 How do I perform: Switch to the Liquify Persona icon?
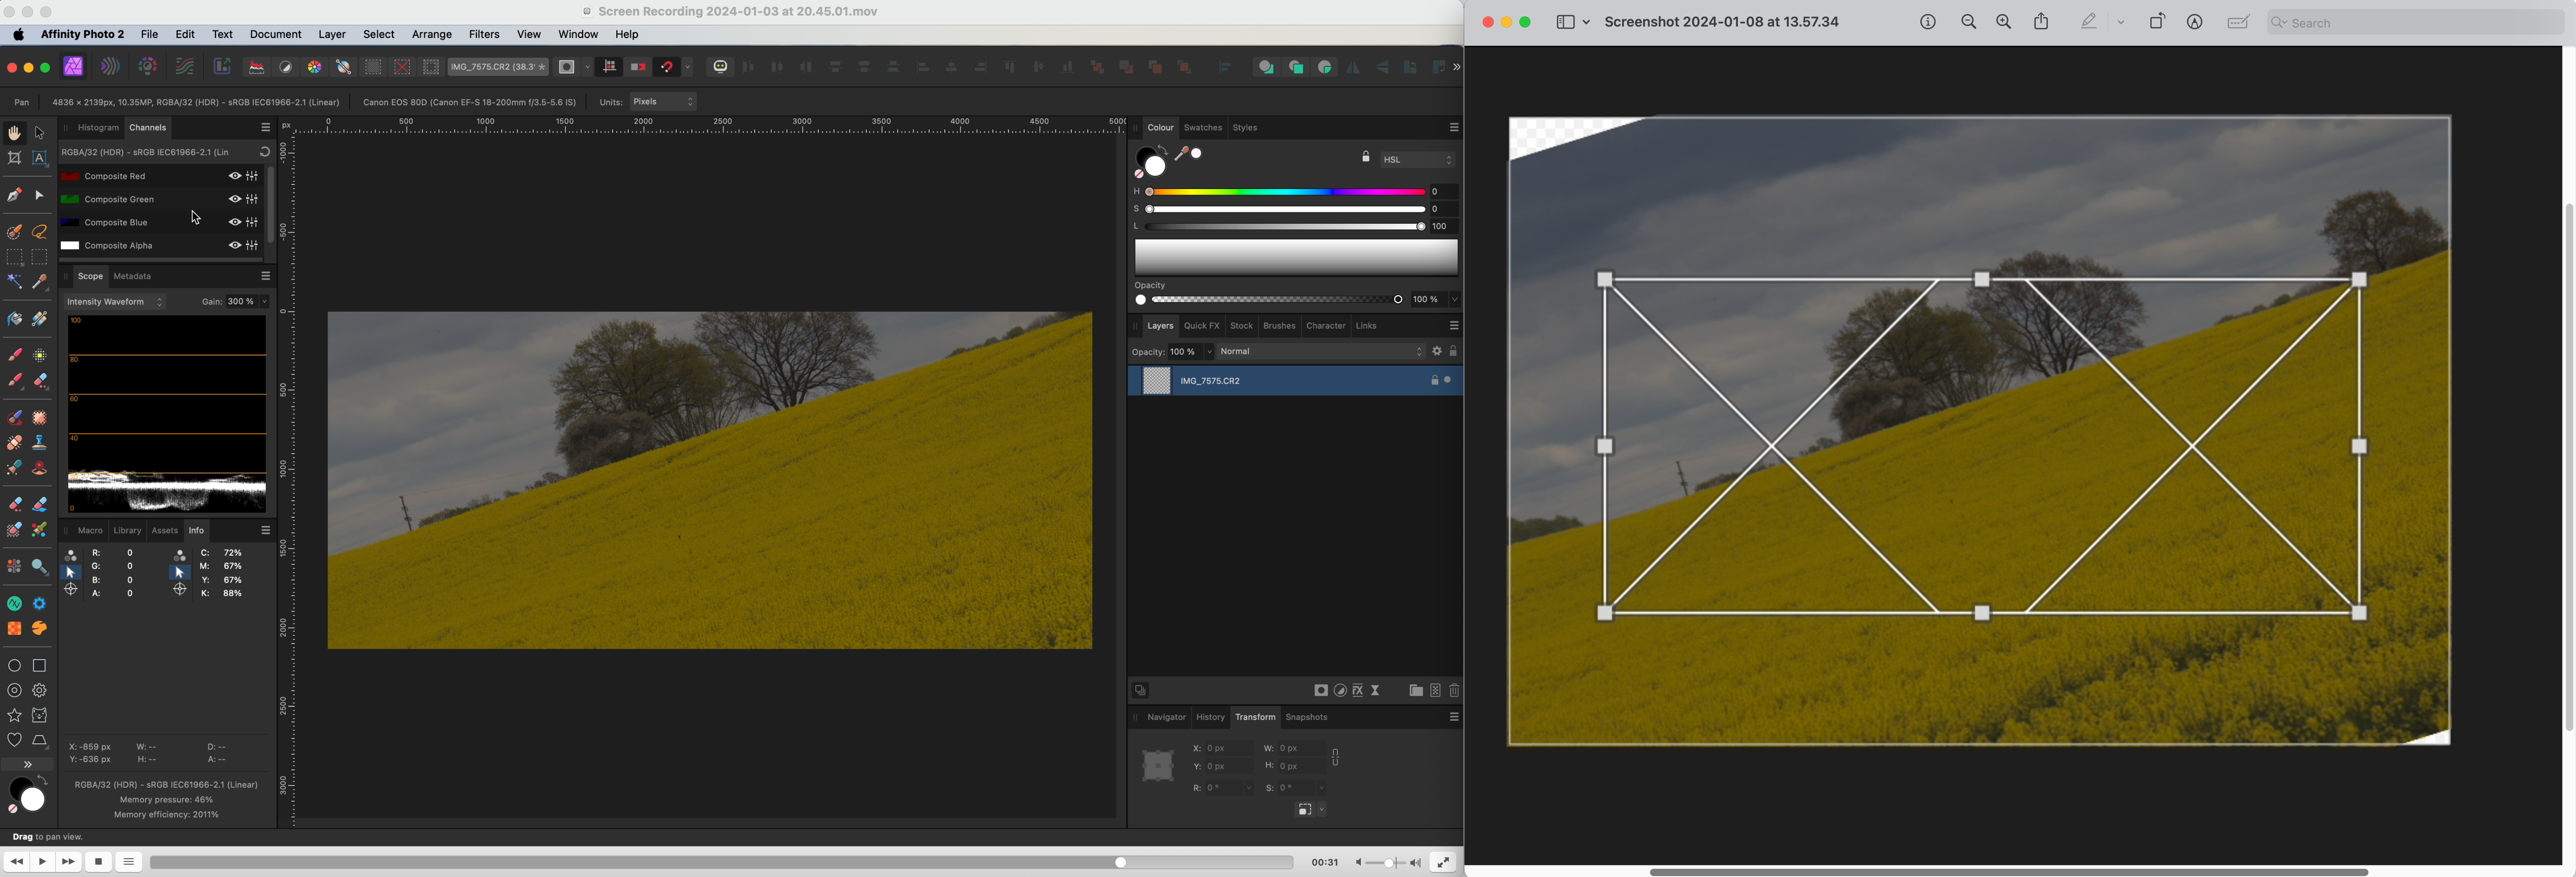(111, 67)
